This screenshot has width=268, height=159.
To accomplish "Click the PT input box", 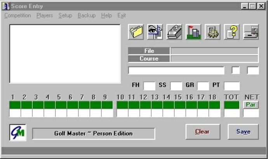I will click(232, 86).
